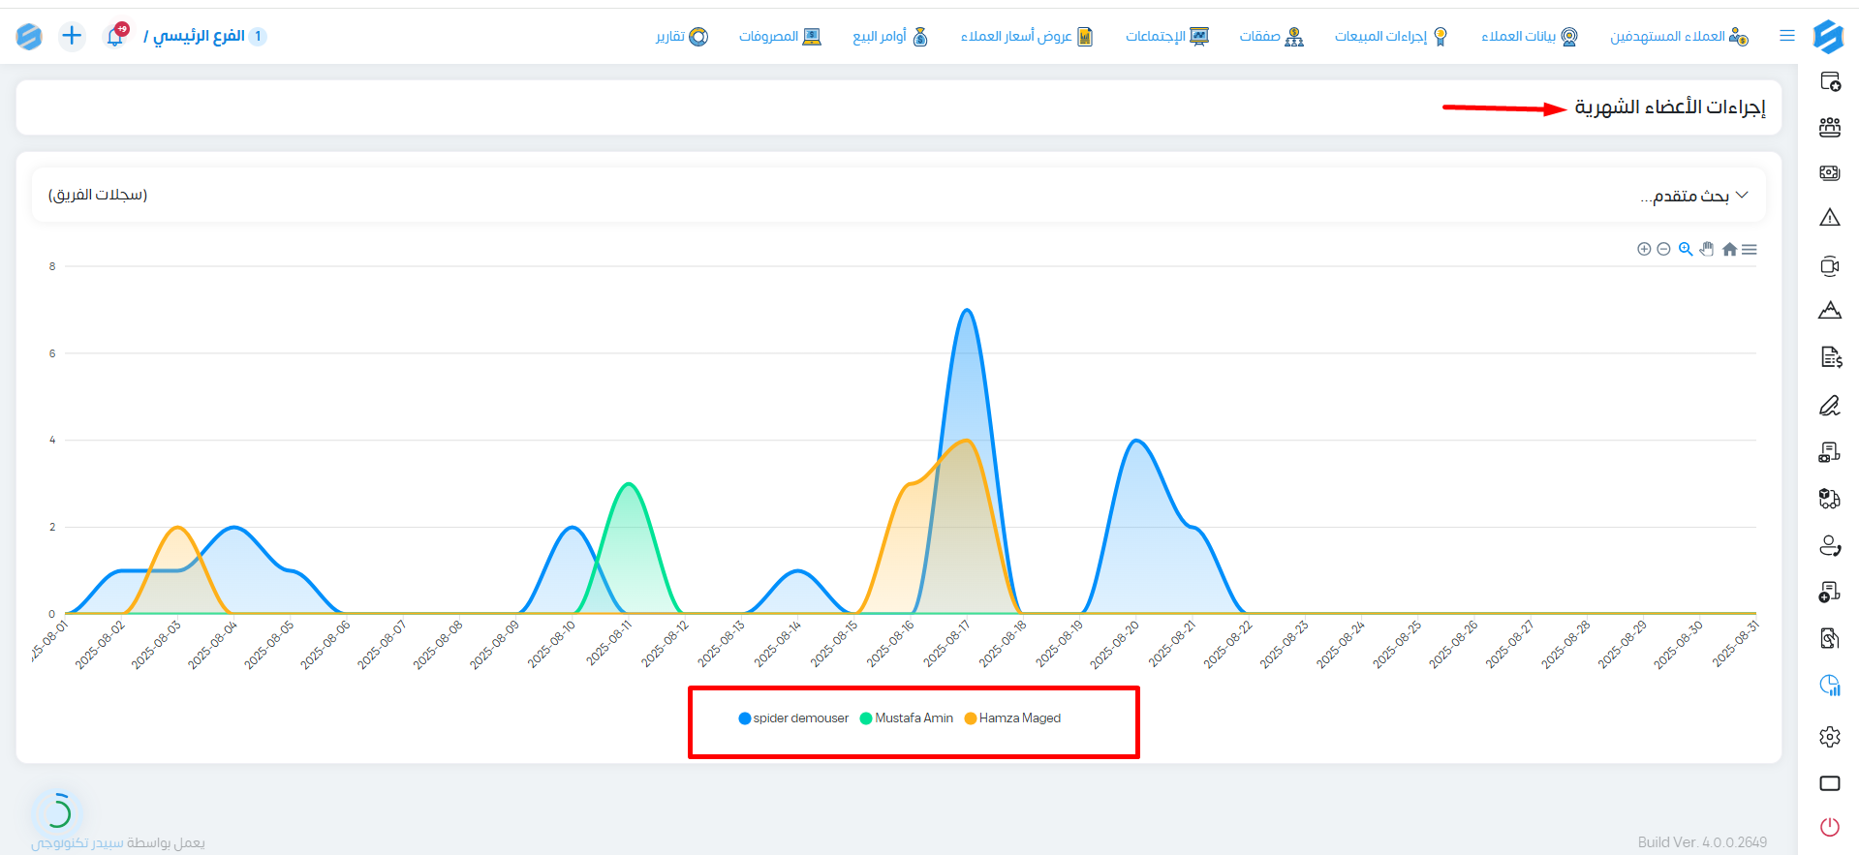Open the team members sidebar icon
Viewport: 1859px width, 855px height.
1830,127
